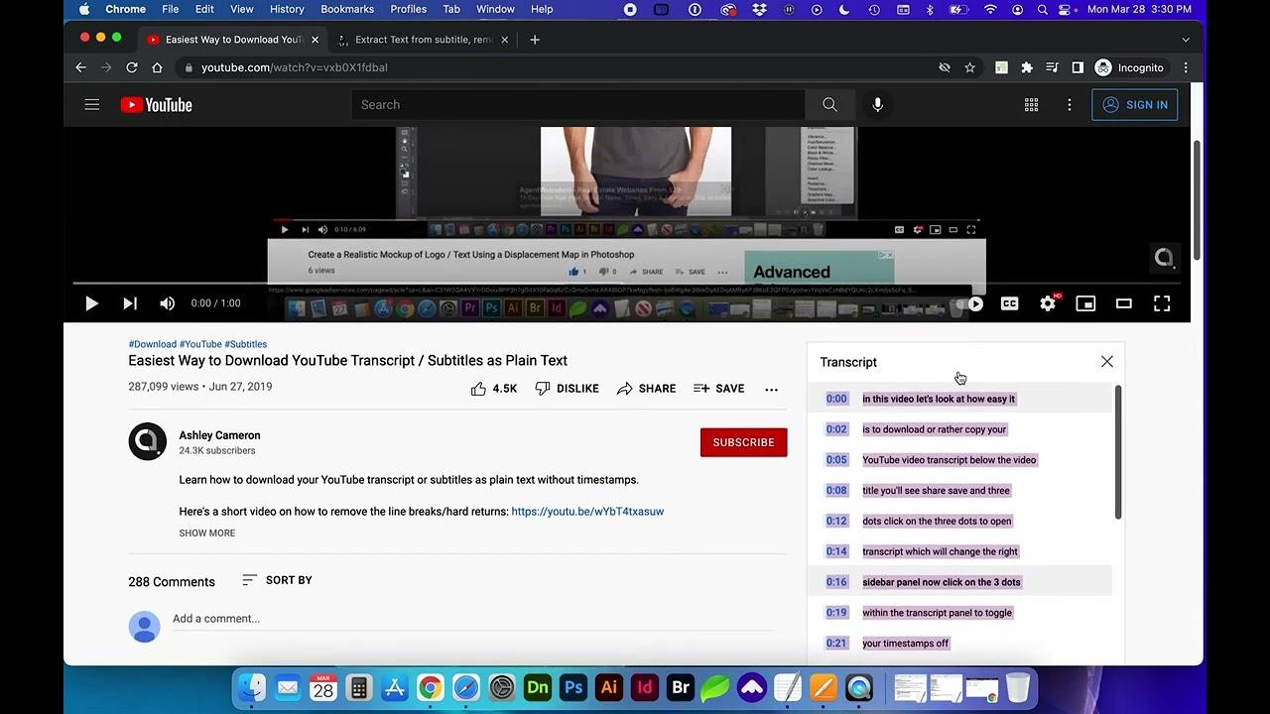The height and width of the screenshot is (714, 1270).
Task: Click the search magnifier icon
Action: [x=829, y=104]
